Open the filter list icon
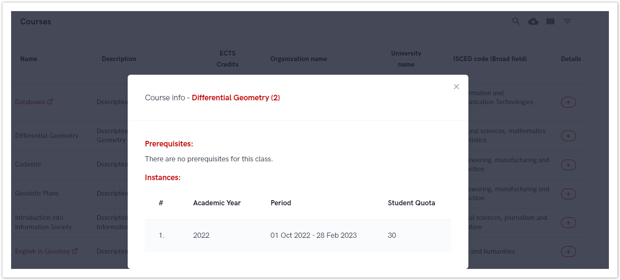Image resolution: width=620 pixels, height=280 pixels. pos(567,21)
